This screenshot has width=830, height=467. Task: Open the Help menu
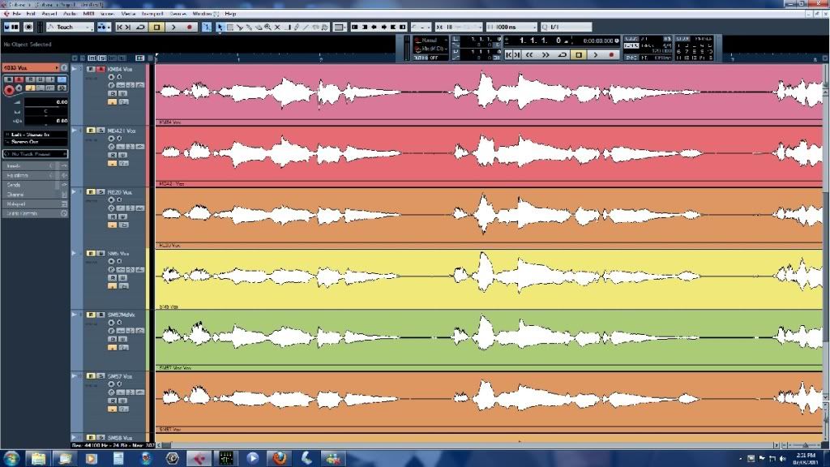pos(230,14)
